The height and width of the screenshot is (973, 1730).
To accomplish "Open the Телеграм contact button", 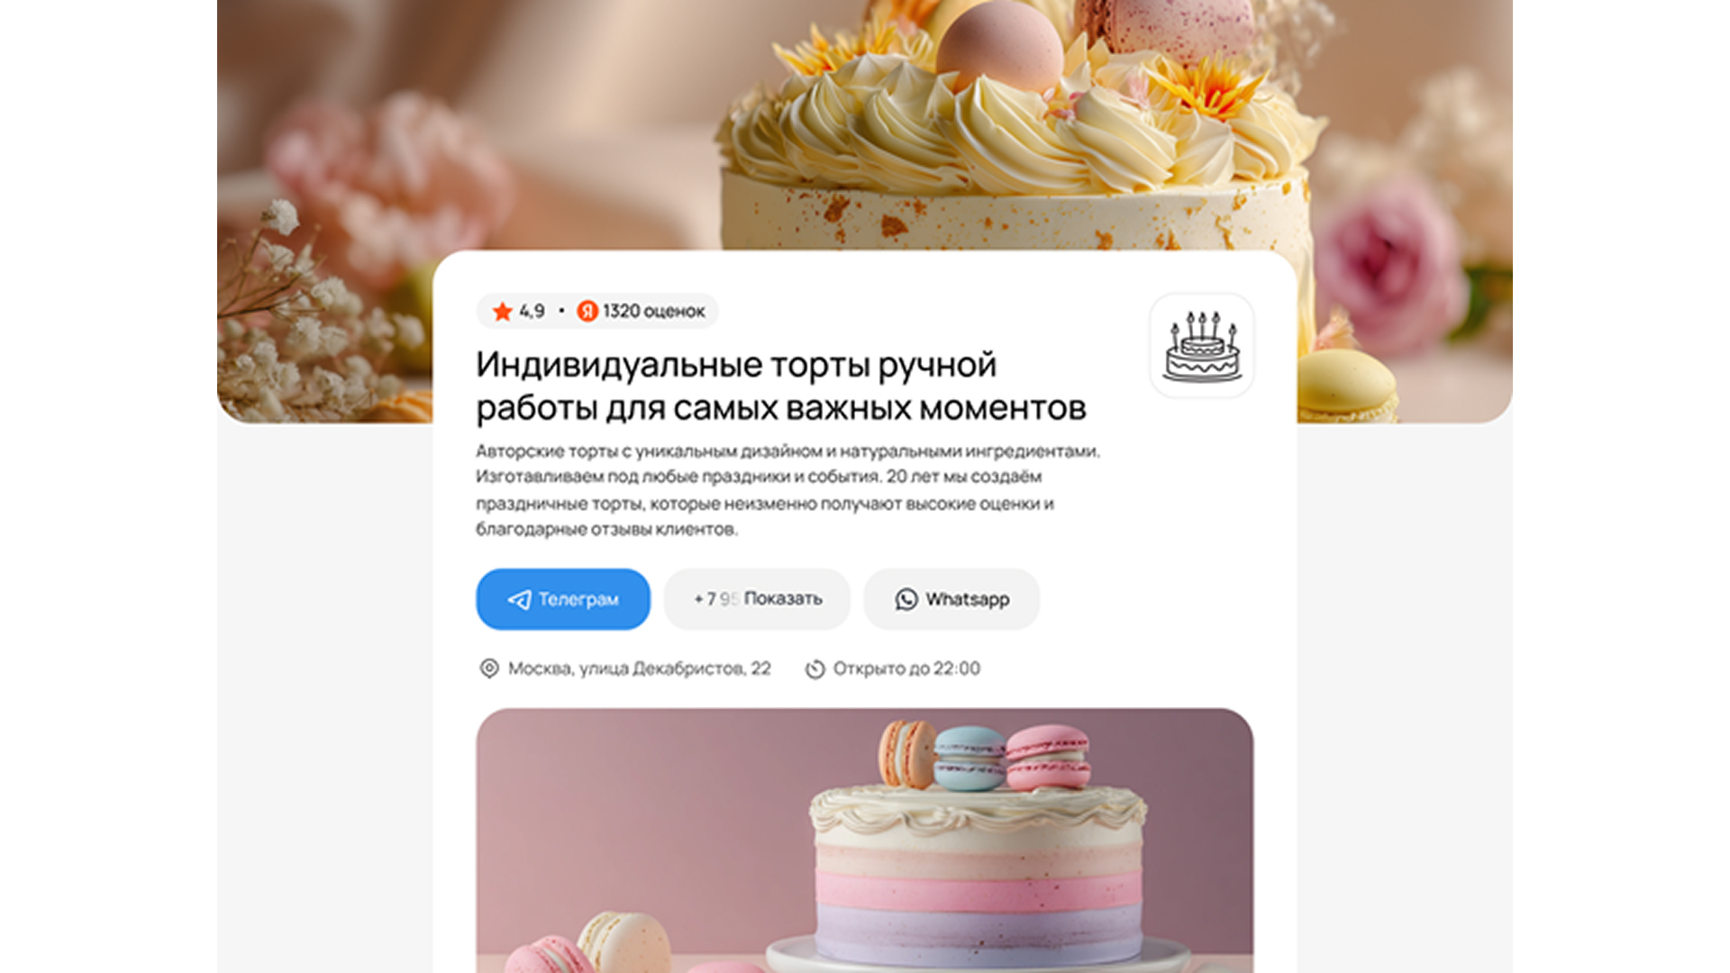I will [563, 599].
